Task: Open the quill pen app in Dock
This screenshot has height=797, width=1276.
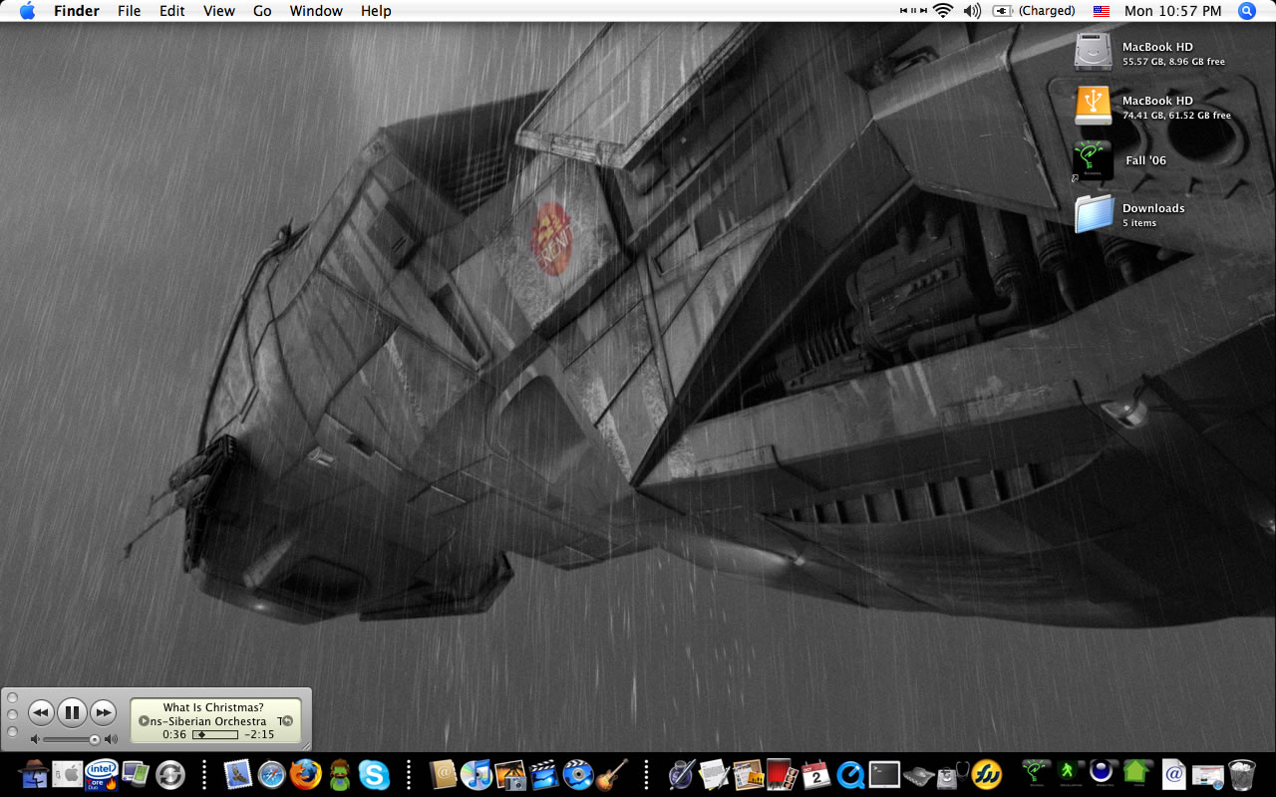Action: coord(681,774)
